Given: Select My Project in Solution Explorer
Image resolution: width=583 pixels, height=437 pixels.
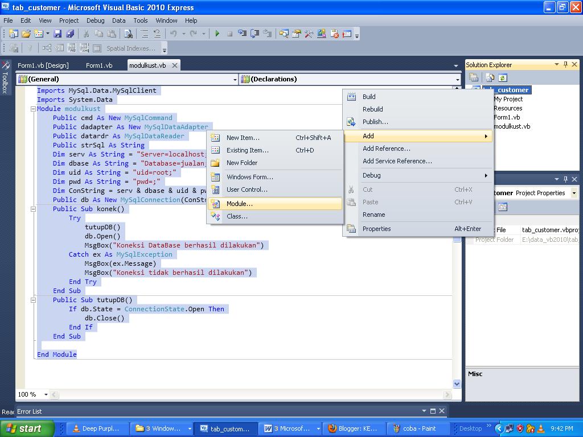Looking at the screenshot, I should 508,99.
